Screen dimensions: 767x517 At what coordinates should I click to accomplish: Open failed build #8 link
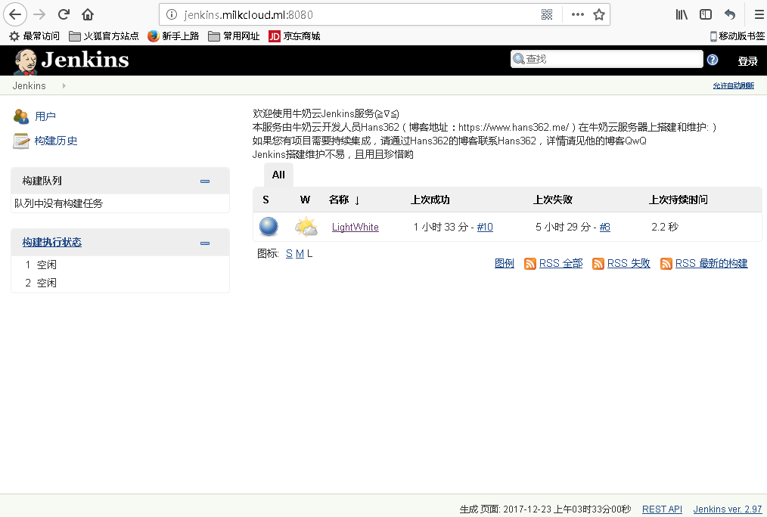coord(604,228)
